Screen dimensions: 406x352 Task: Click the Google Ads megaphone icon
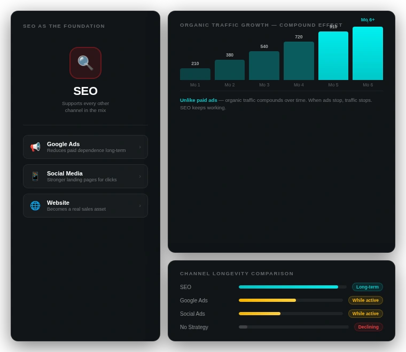pyautogui.click(x=35, y=147)
